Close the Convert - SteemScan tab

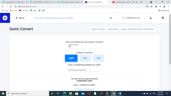109,2
